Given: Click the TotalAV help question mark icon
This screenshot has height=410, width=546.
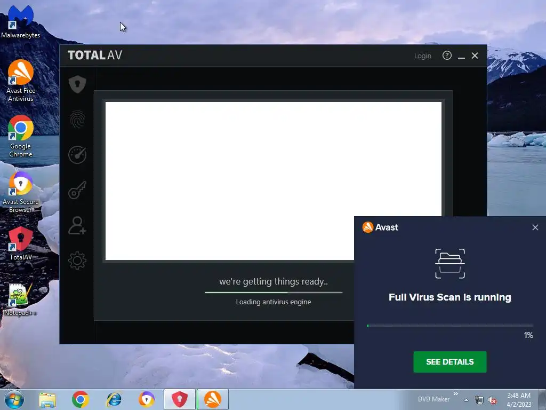Looking at the screenshot, I should (x=447, y=56).
